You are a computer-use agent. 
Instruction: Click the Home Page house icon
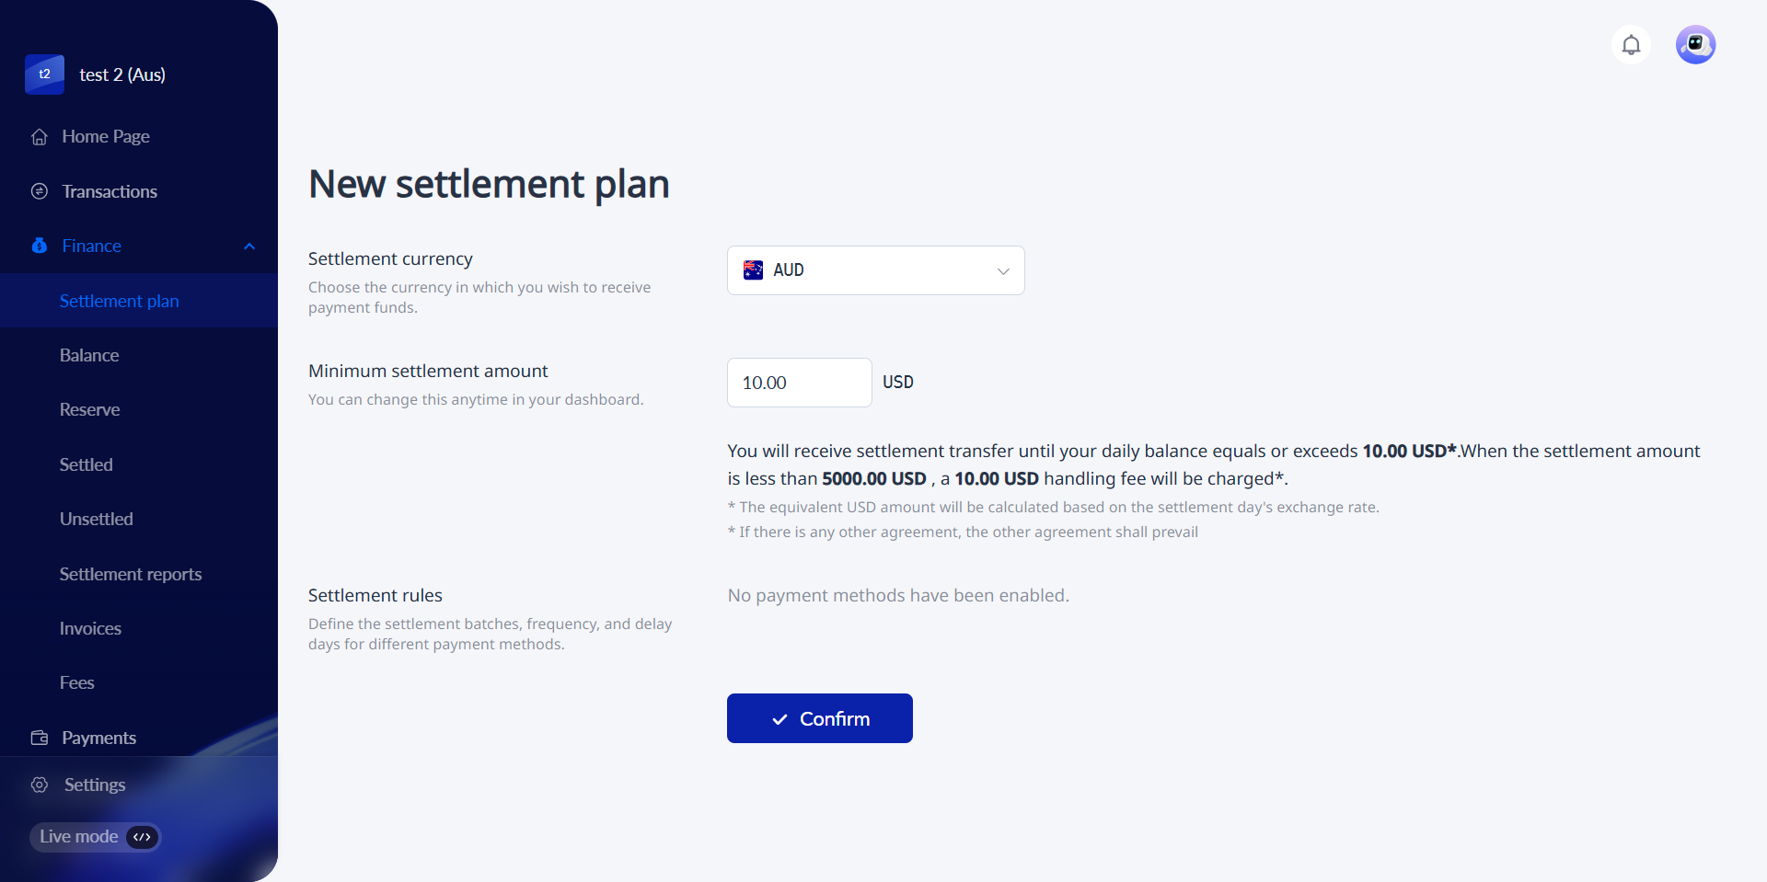point(40,137)
